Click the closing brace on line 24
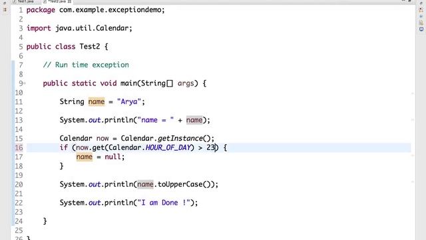 pyautogui.click(x=45, y=221)
